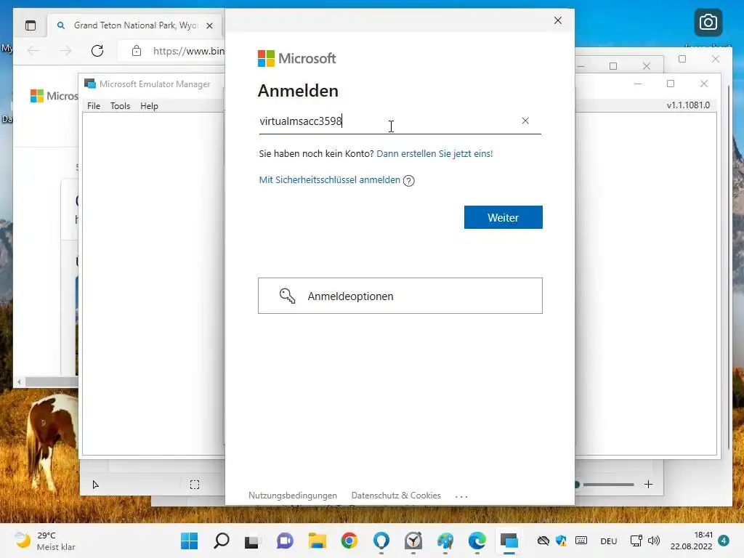Choose 'Mit Sicherheitsschlüssel anmelden'
Image resolution: width=744 pixels, height=558 pixels.
(329, 180)
